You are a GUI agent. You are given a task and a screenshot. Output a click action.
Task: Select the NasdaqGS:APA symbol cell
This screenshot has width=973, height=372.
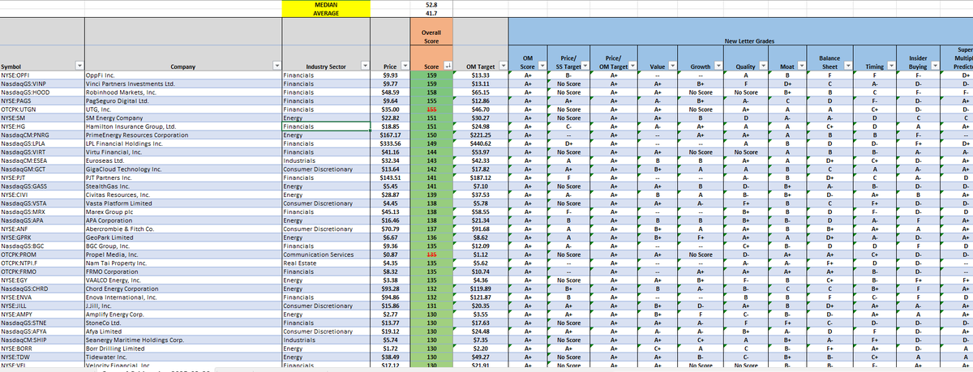point(42,220)
